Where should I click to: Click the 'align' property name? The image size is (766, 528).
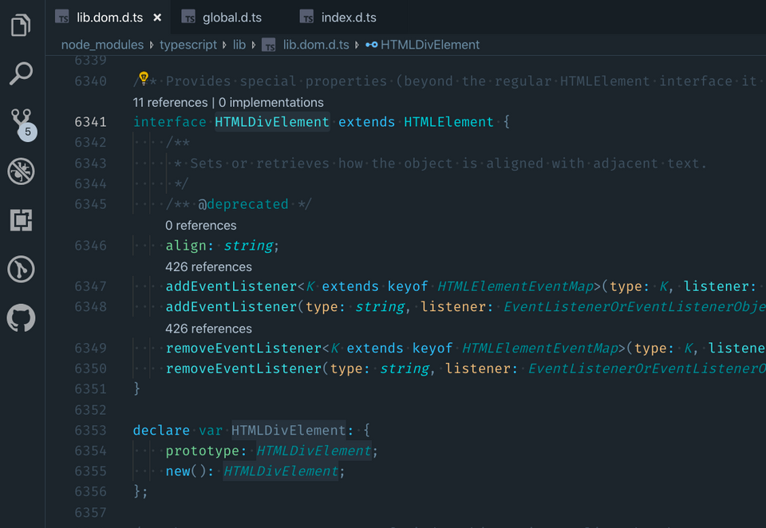point(186,246)
